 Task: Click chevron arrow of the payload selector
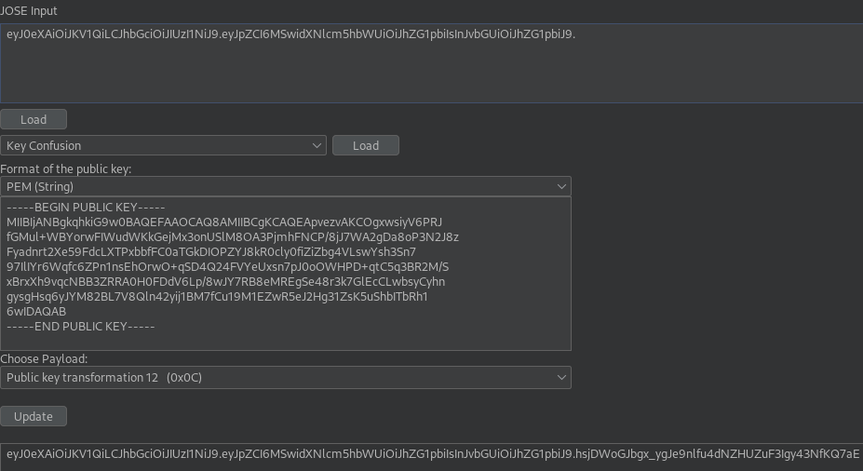[x=561, y=378]
